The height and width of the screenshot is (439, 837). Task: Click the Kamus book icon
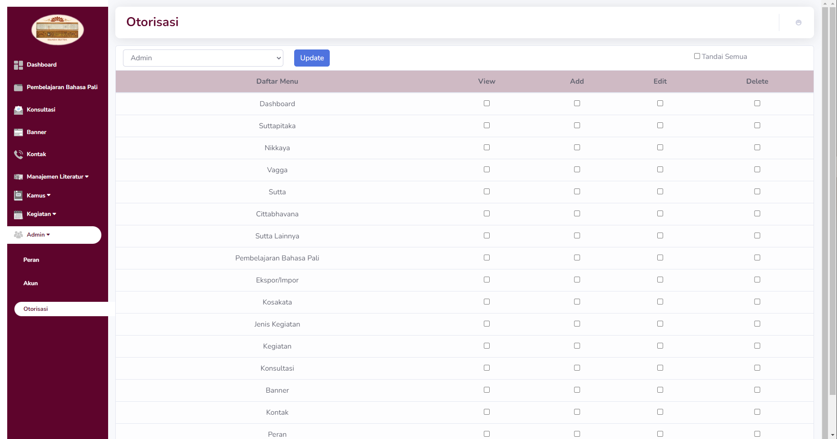pyautogui.click(x=18, y=196)
